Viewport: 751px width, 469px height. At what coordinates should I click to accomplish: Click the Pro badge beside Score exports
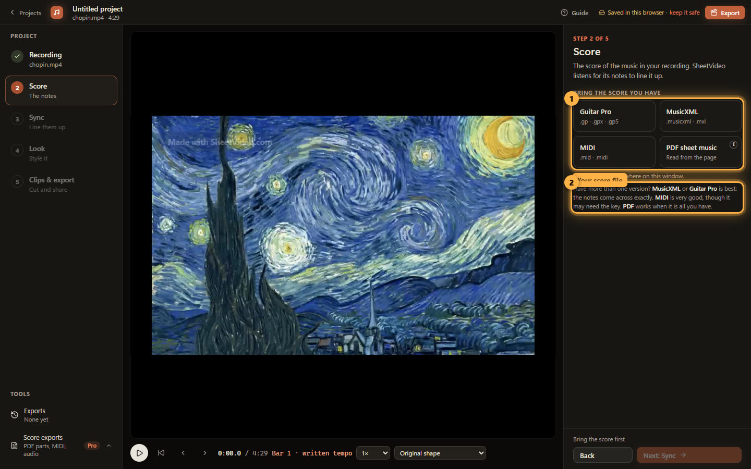tap(92, 446)
